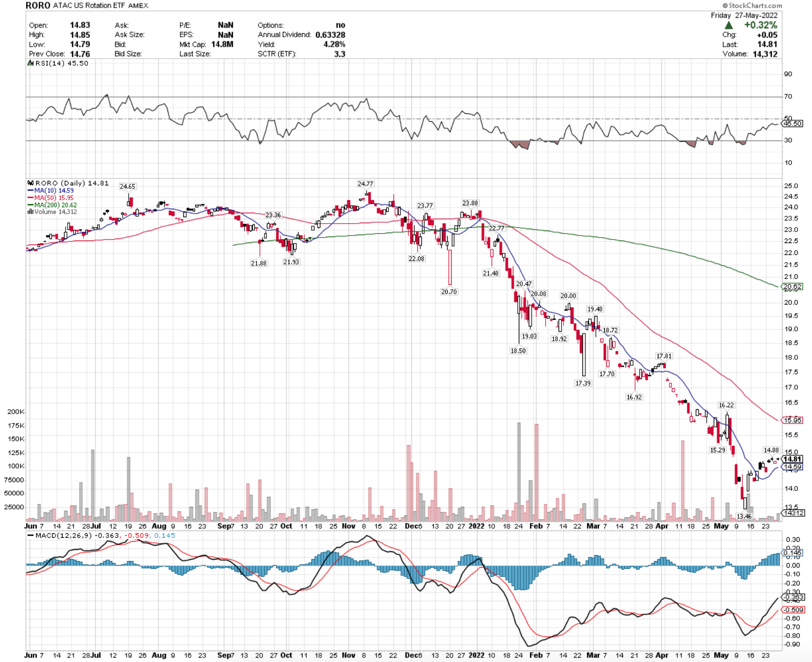
Task: Click the red 15.95 MA(50) axis tag
Action: click(x=793, y=420)
